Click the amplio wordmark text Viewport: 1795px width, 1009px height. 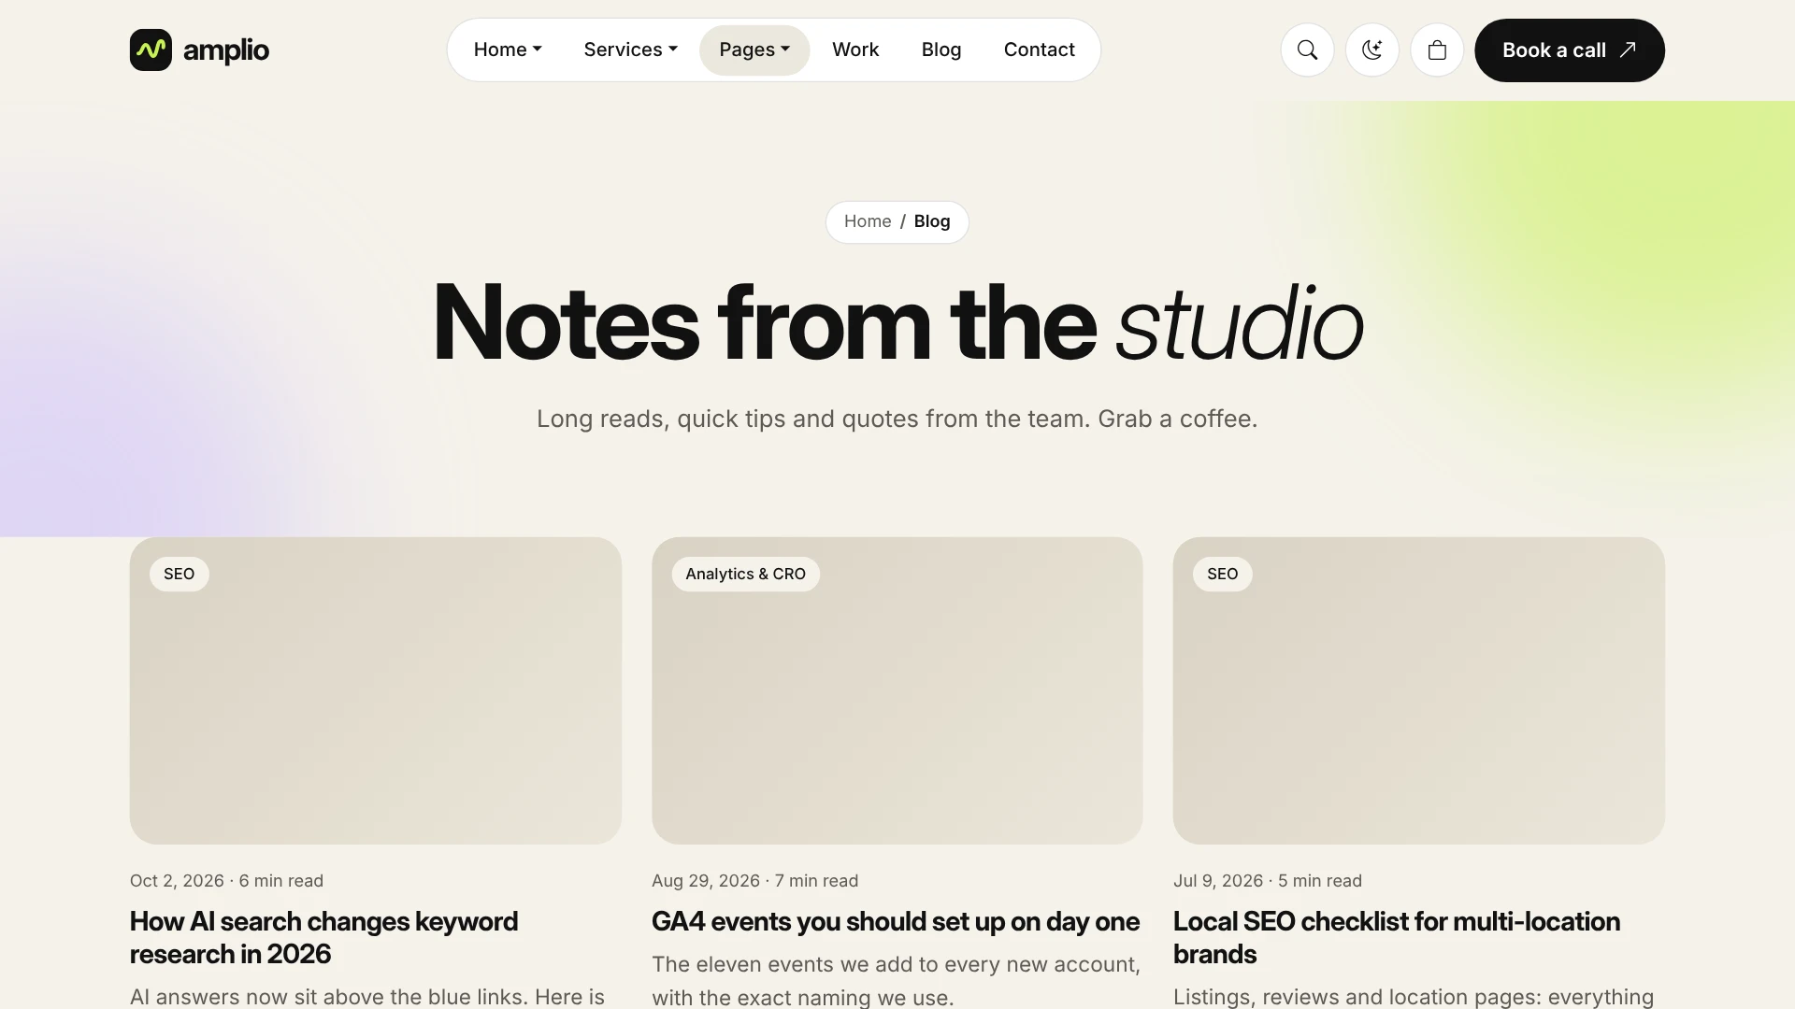click(225, 50)
